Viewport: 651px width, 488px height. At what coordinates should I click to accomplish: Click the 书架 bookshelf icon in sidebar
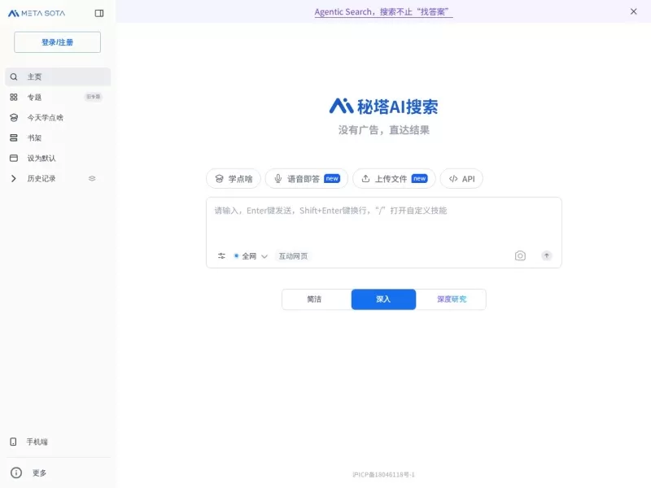coord(13,137)
